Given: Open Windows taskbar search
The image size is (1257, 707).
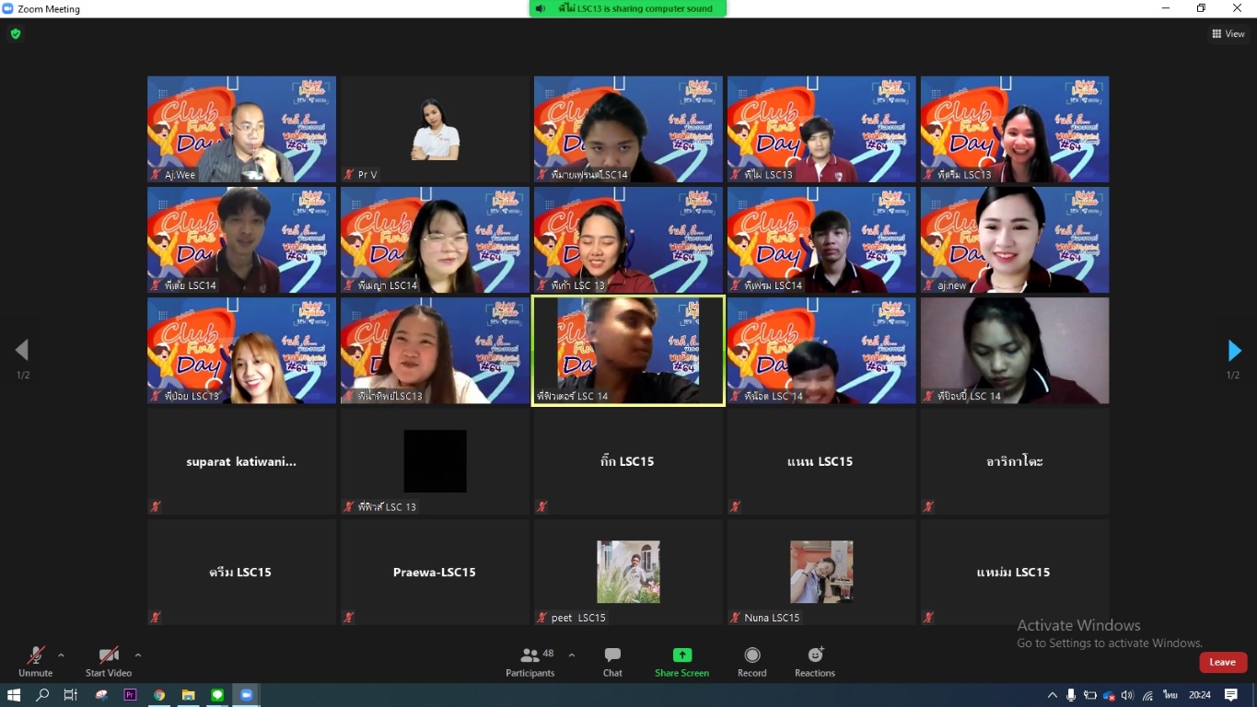Looking at the screenshot, I should click(42, 695).
